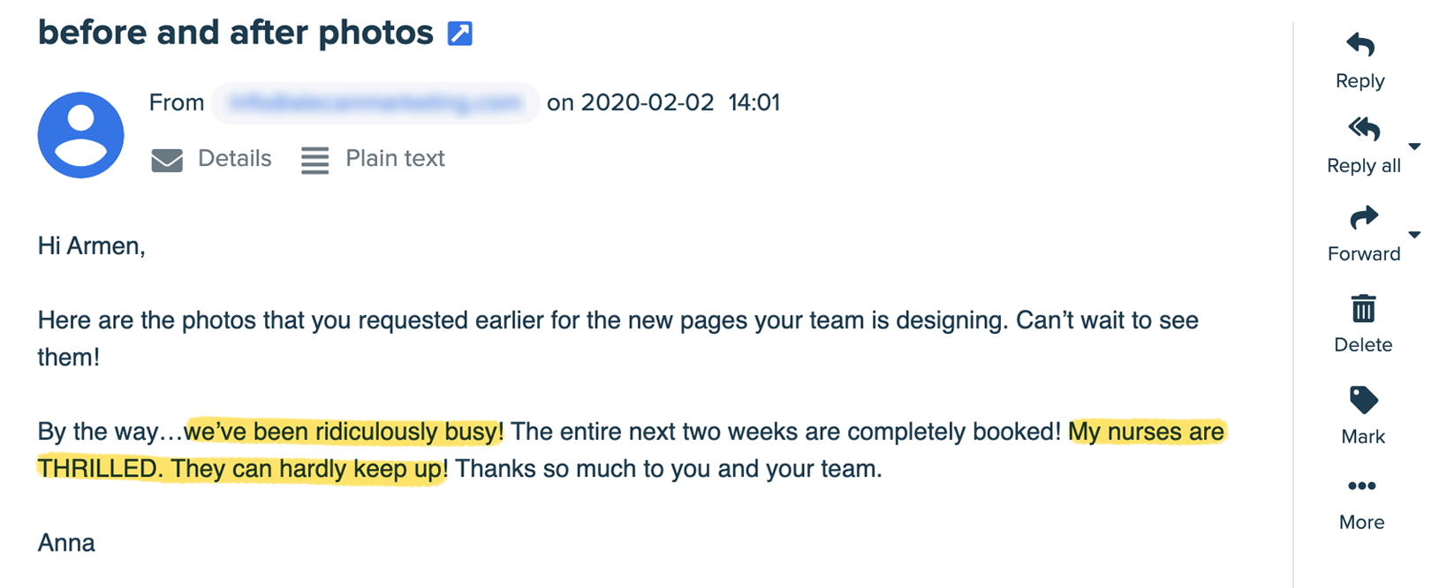Select the Mark tag icon
Image resolution: width=1439 pixels, height=588 pixels.
(1363, 401)
